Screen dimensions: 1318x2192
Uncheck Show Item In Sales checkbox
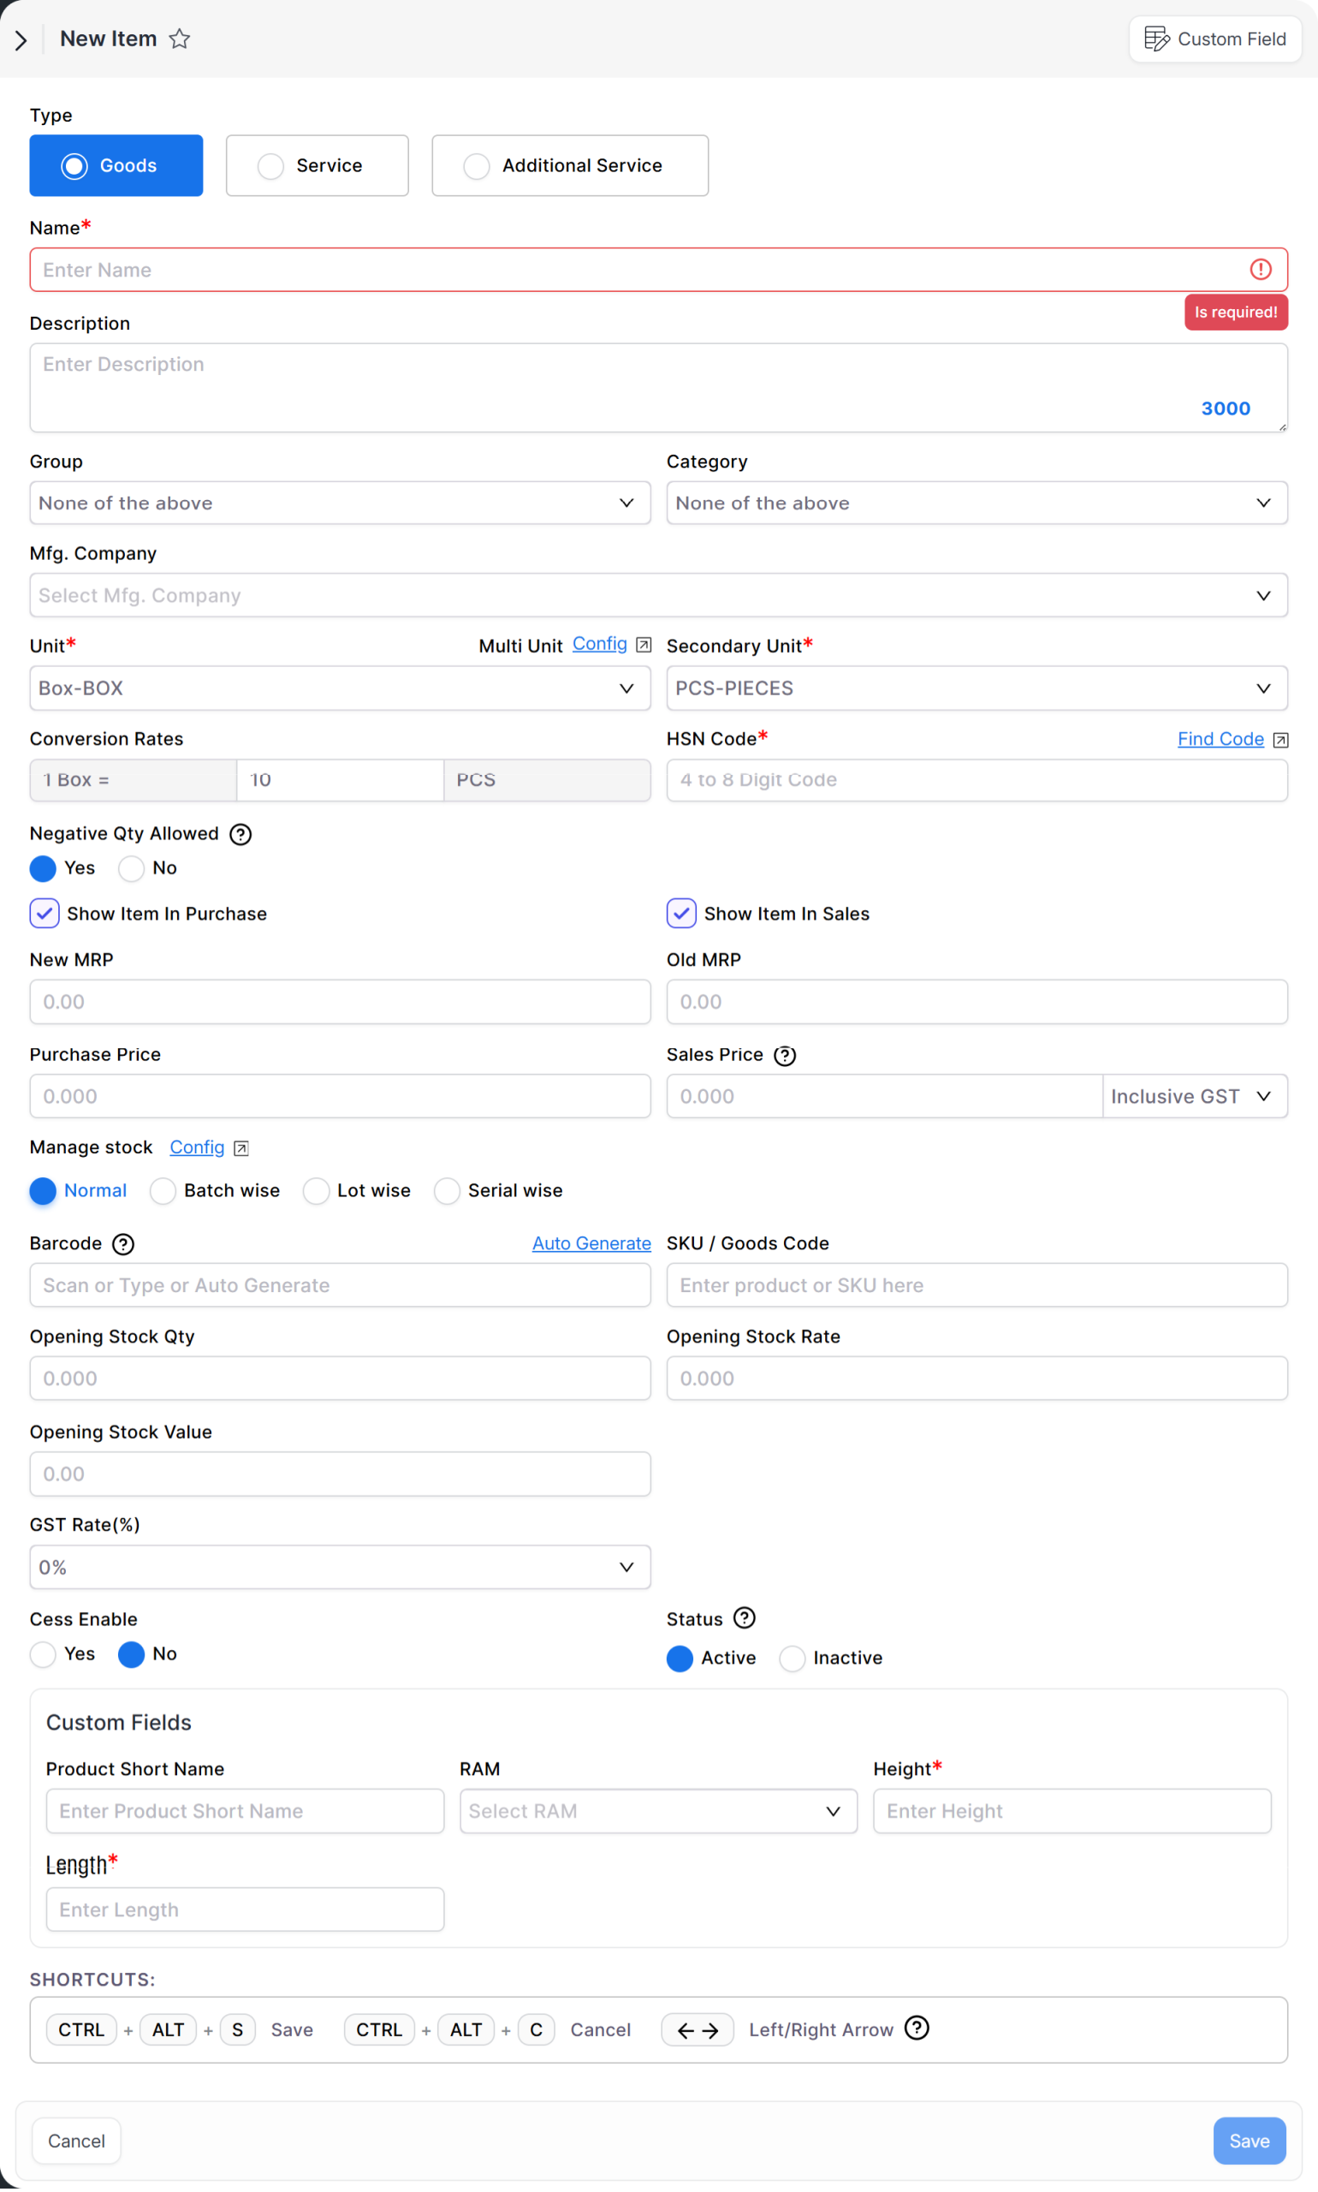point(681,914)
